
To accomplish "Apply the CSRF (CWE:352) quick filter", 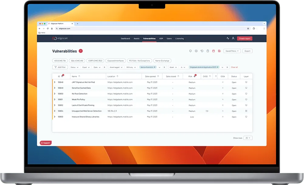I will [95, 61].
